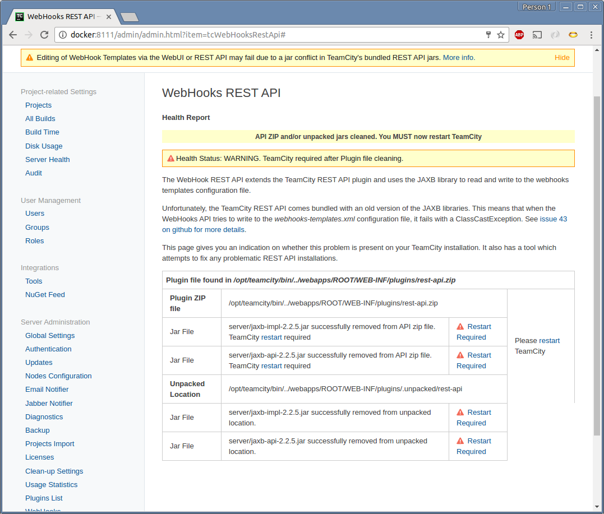Viewport: 604px width, 514px height.
Task: Open Server Health page
Action: tap(47, 159)
